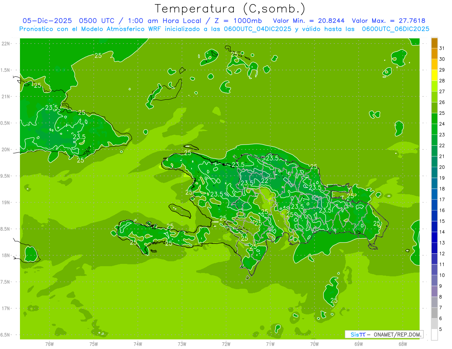
Task: Click the legend number "5"
Action: click(x=441, y=329)
